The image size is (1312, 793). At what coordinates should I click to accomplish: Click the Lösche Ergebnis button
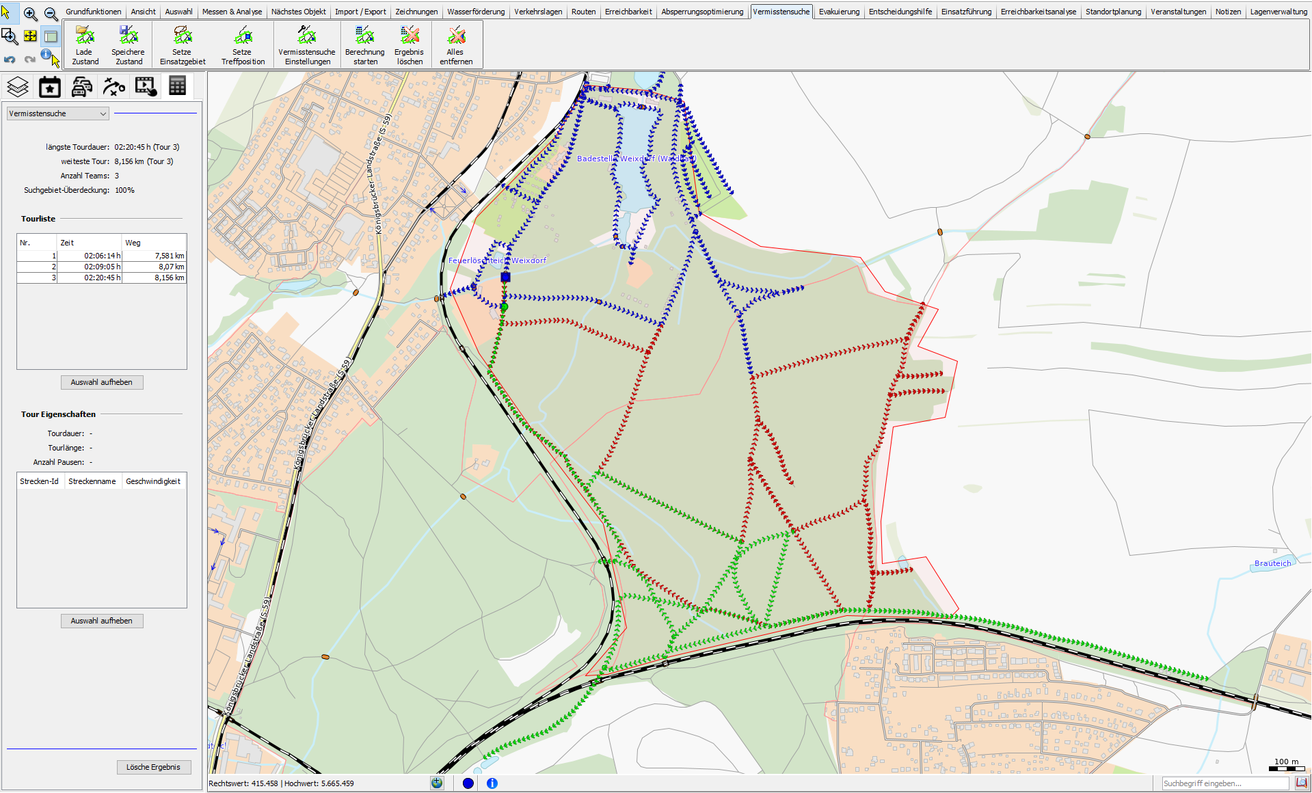[153, 767]
